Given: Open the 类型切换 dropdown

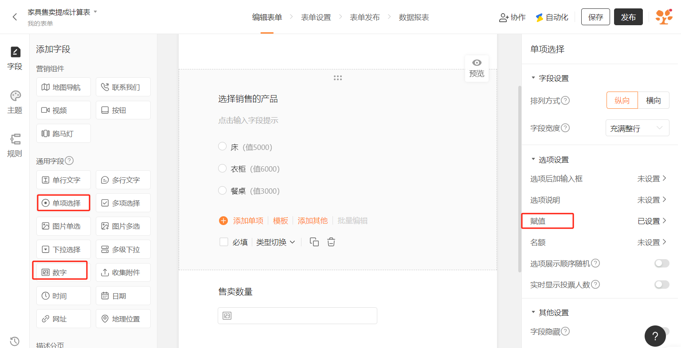Looking at the screenshot, I should [x=276, y=242].
